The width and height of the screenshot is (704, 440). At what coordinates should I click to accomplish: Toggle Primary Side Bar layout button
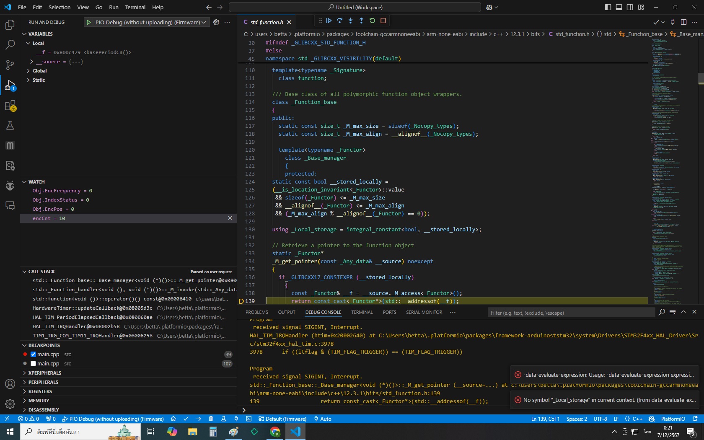coord(608,7)
